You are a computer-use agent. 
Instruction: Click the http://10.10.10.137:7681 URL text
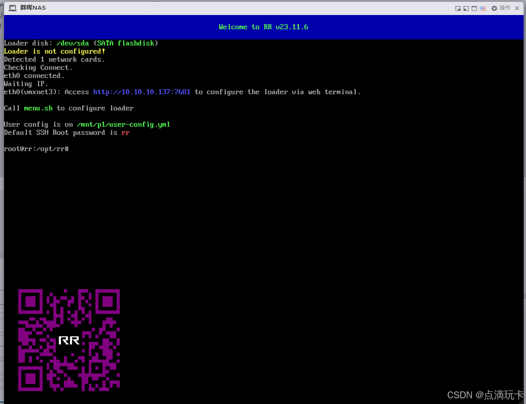[x=142, y=92]
